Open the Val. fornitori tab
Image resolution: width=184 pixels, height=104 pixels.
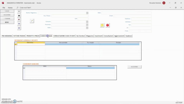point(80,36)
